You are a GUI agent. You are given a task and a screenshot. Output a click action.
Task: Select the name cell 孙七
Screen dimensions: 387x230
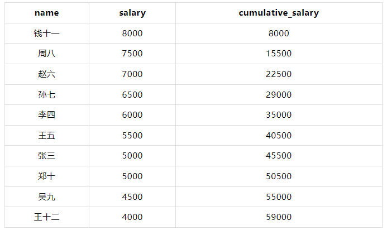46,95
